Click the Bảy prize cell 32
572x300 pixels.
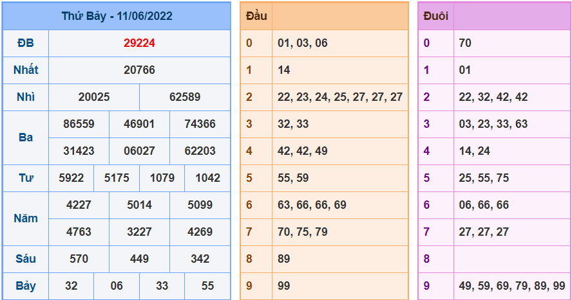click(x=71, y=286)
